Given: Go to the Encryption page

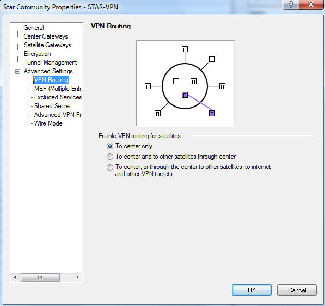Looking at the screenshot, I should click(38, 54).
